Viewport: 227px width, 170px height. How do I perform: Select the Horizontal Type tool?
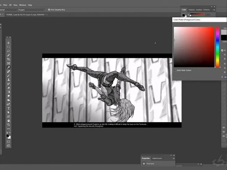[x=9, y=108]
